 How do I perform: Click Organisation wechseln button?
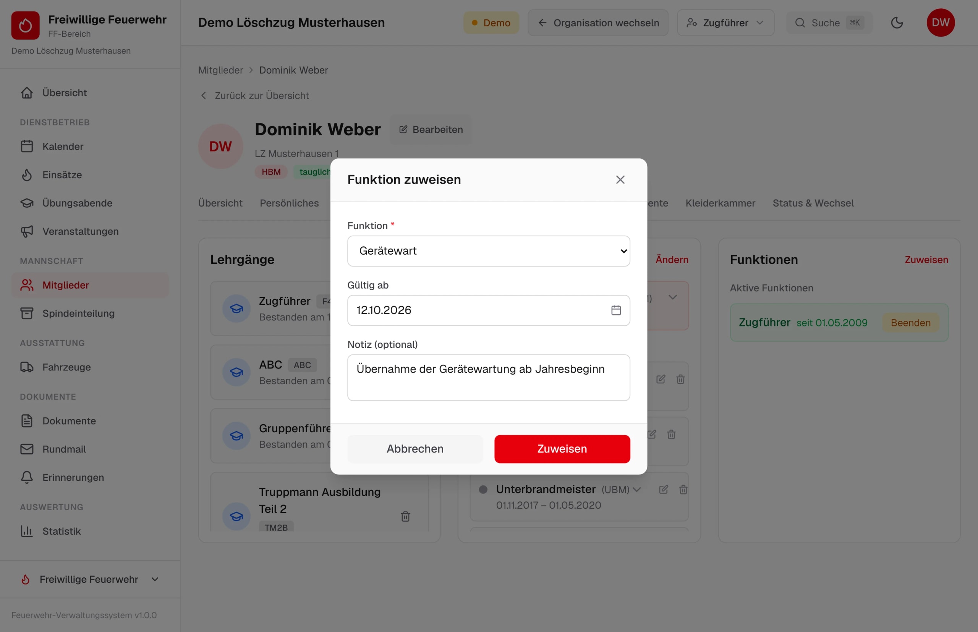click(x=598, y=23)
